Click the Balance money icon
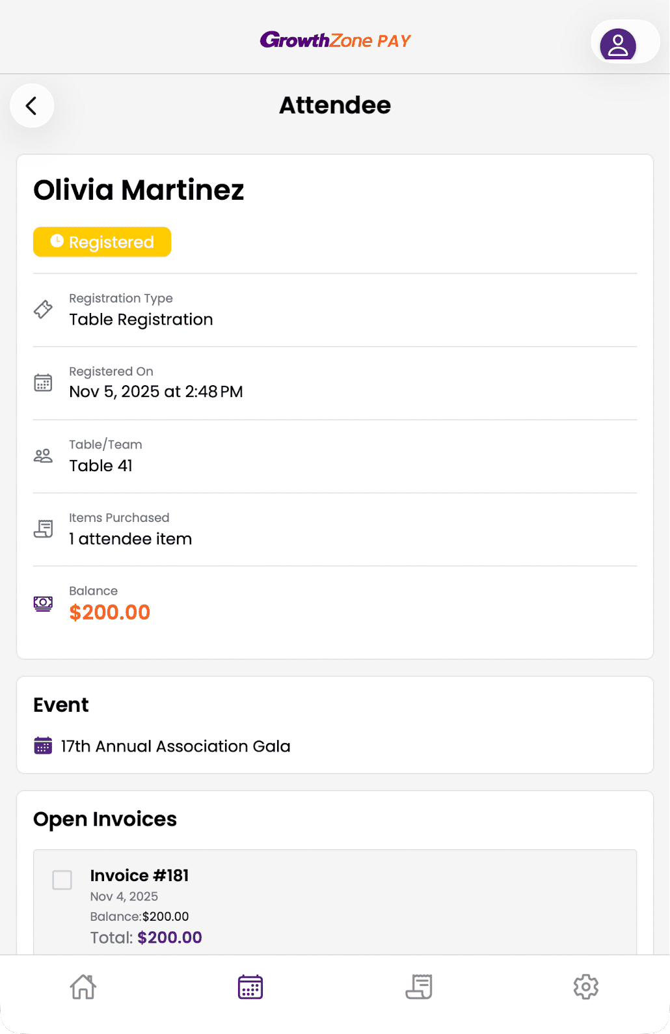 43,603
